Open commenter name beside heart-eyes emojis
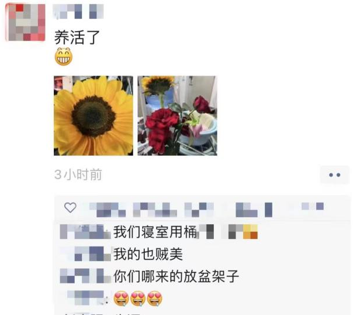This screenshot has height=315, width=353. point(88,298)
